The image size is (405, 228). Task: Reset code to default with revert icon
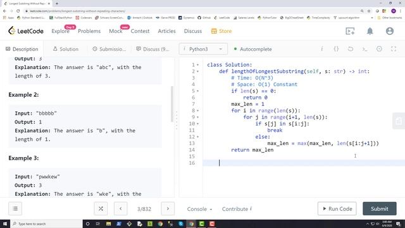point(350,49)
